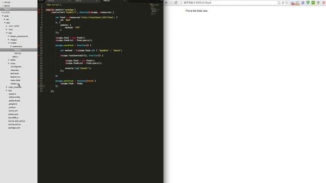Image resolution: width=326 pixels, height=183 pixels.
Task: Collapse the views folder
Action: pyautogui.click(x=9, y=63)
